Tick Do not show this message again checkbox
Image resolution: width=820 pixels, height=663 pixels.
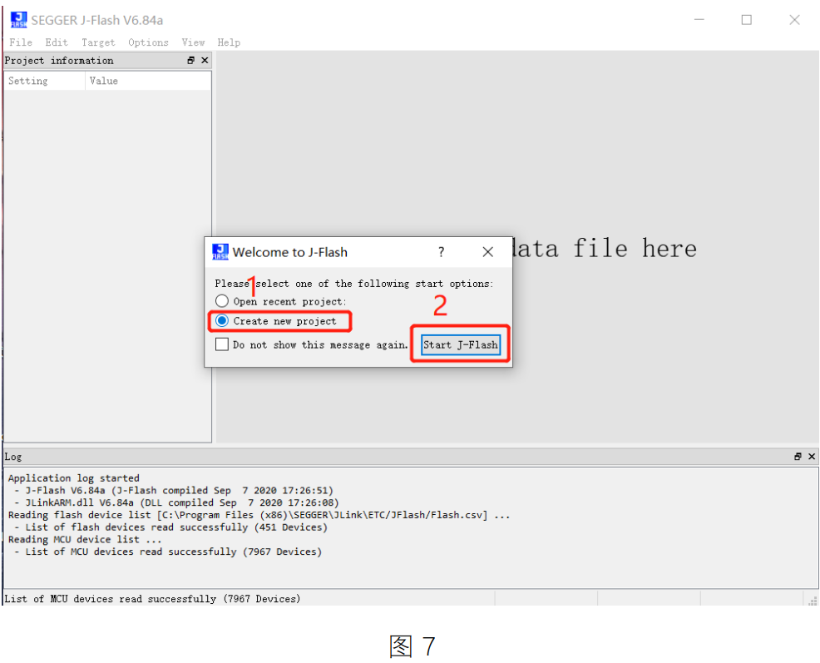point(222,344)
